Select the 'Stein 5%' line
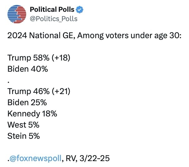189x167 pixels. (x=23, y=136)
